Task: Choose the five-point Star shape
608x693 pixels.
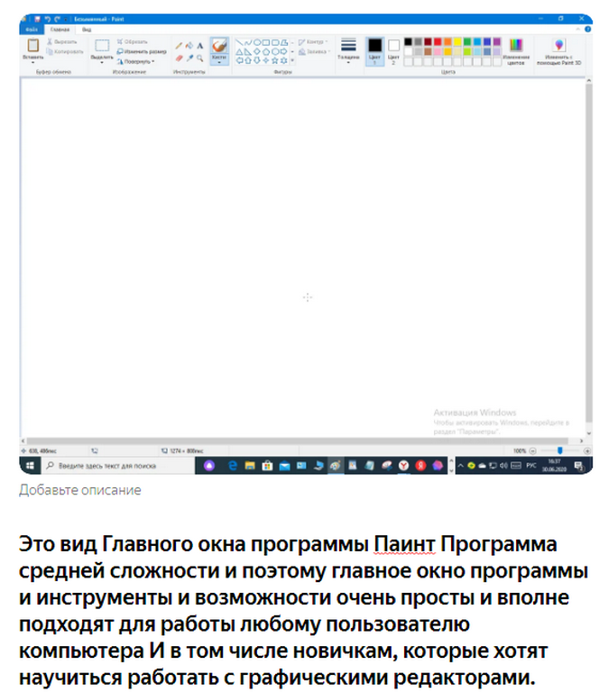Action: coord(275,60)
